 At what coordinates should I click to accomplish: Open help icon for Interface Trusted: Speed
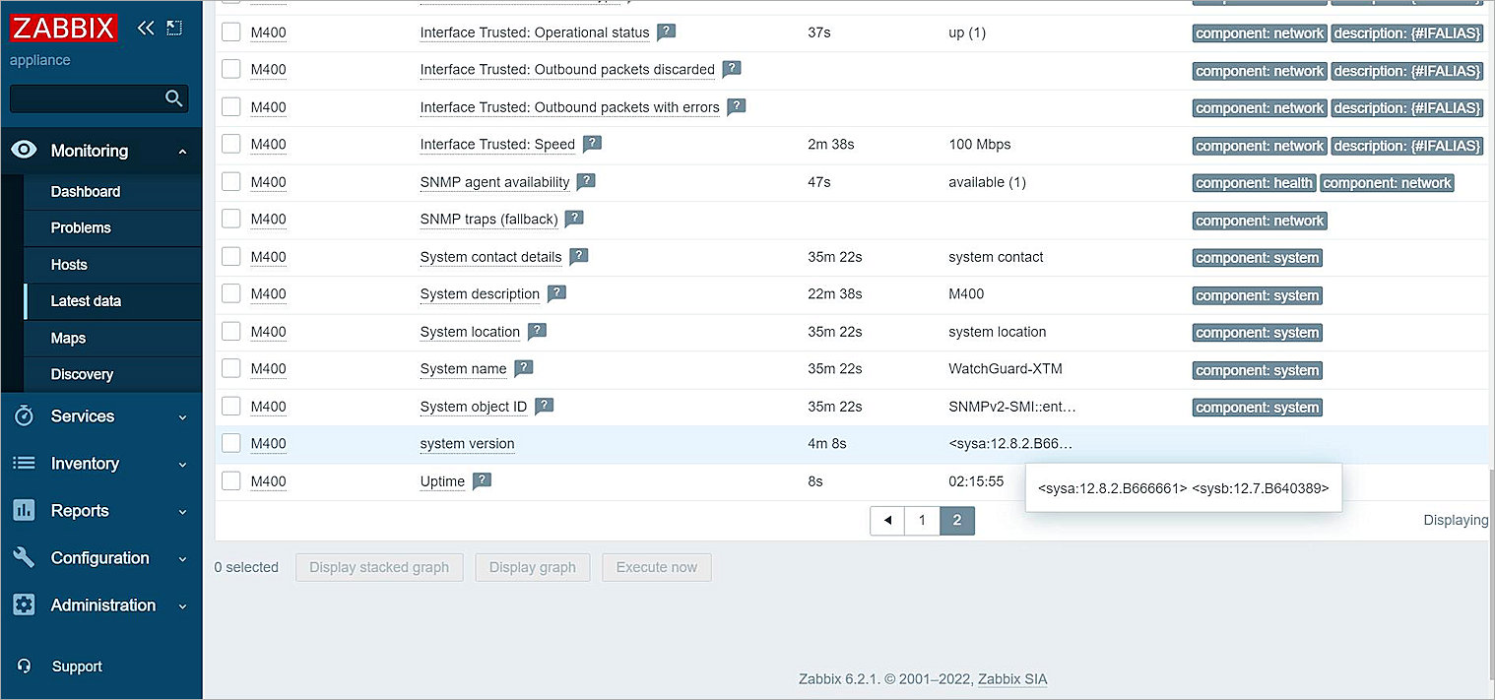click(592, 144)
